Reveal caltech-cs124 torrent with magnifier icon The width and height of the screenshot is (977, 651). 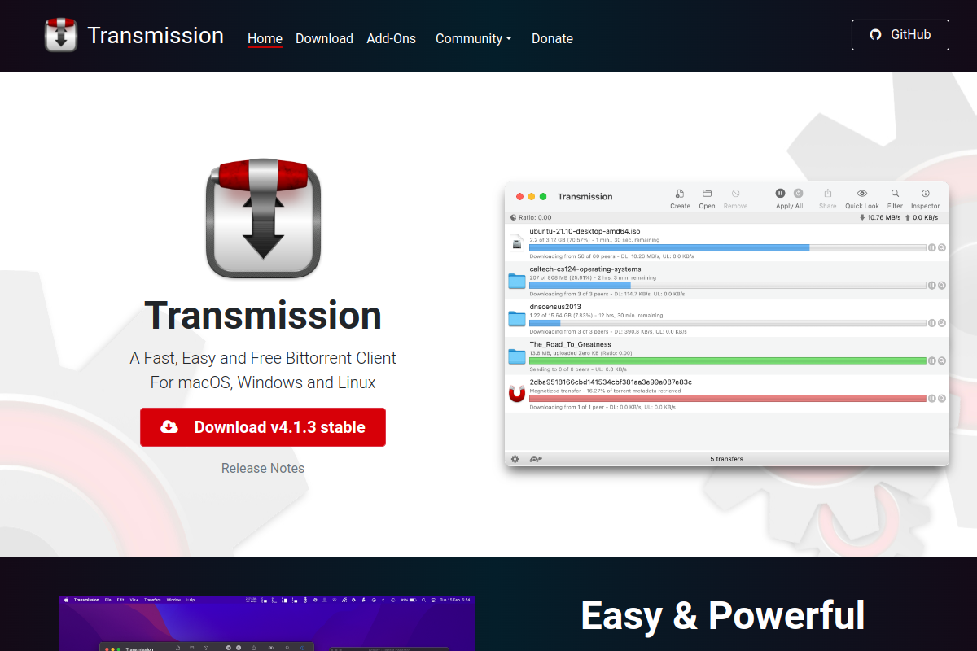[942, 285]
